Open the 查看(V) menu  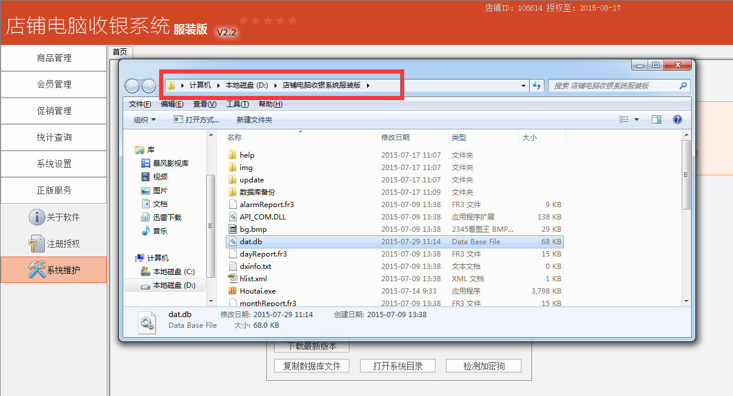point(204,104)
